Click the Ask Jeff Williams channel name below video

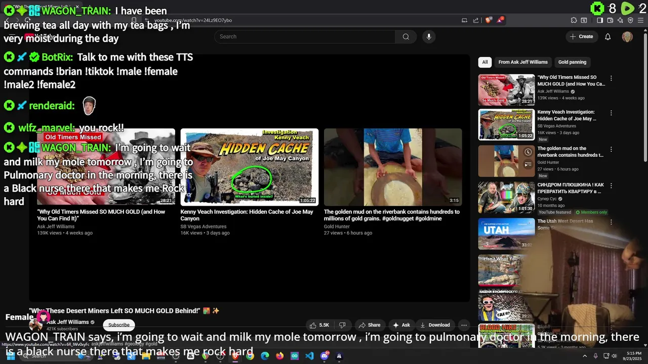pos(67,322)
